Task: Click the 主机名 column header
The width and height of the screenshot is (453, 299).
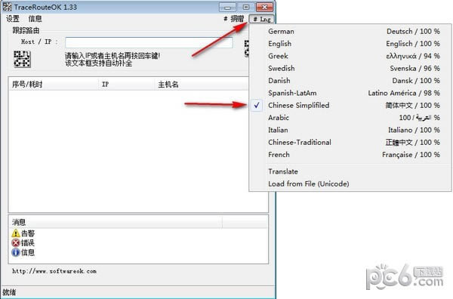Action: pos(202,85)
